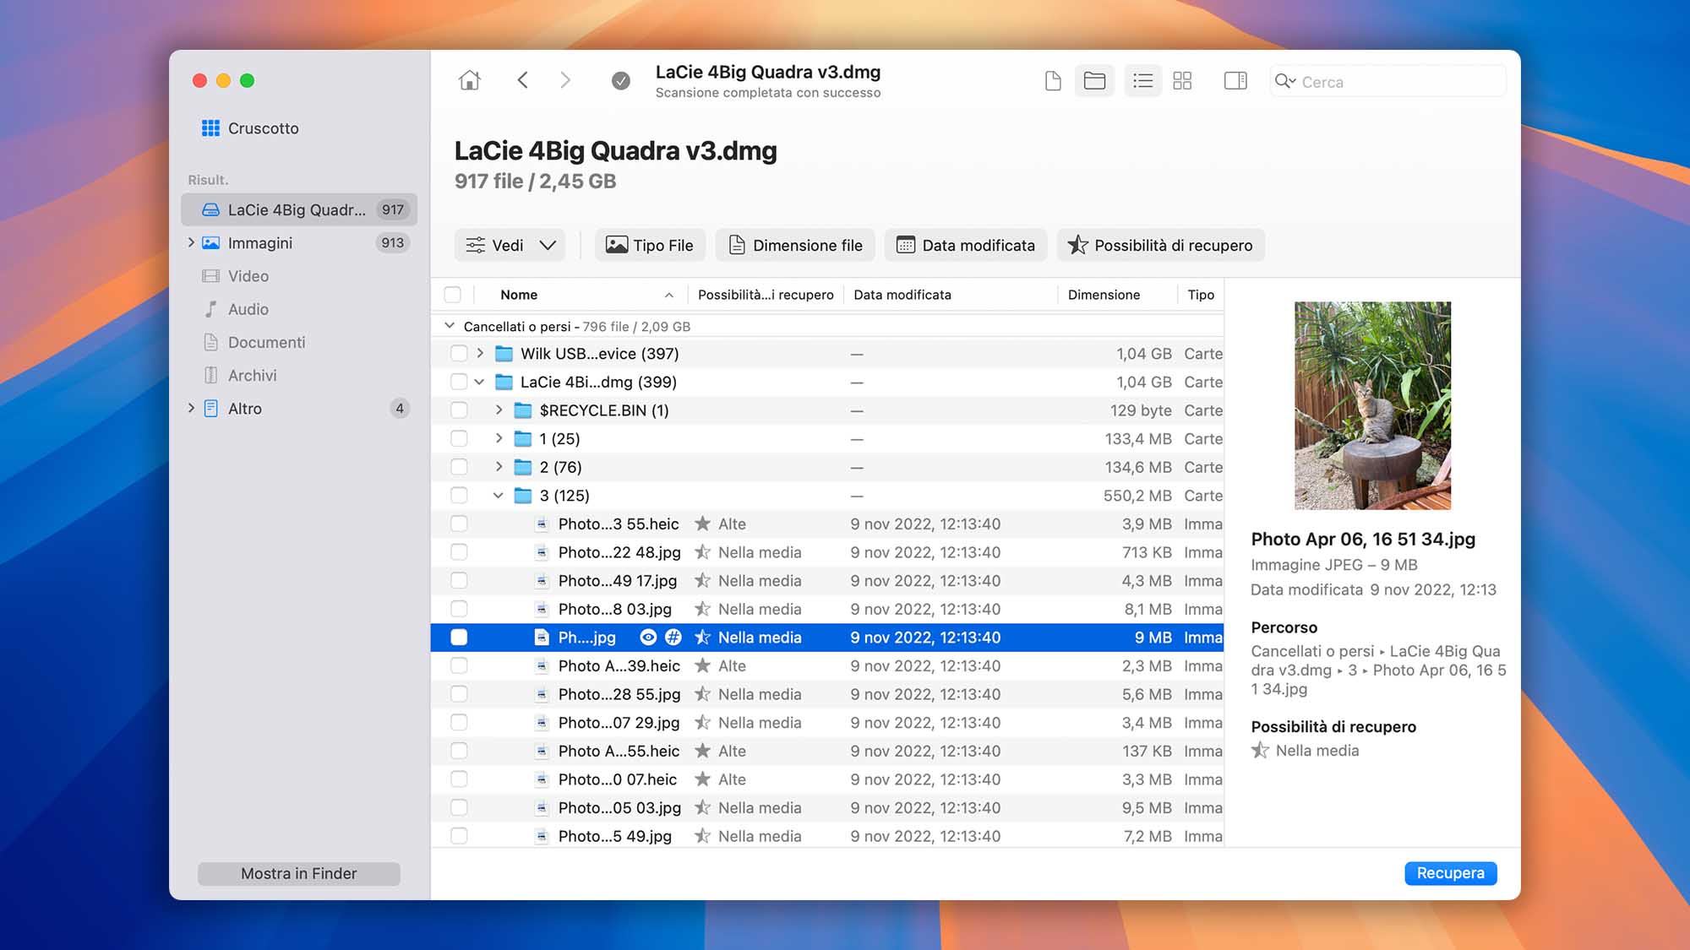Select the Photo...49 17.jpg row
The width and height of the screenshot is (1690, 950).
(x=827, y=581)
